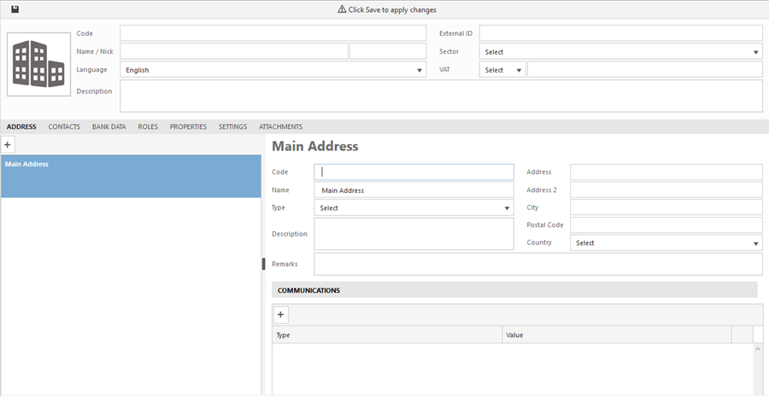Click the warning icon in save notice
The height and width of the screenshot is (397, 769).
(x=342, y=9)
